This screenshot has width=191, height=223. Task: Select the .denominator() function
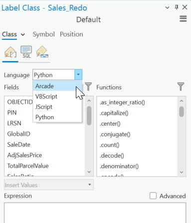(x=119, y=166)
